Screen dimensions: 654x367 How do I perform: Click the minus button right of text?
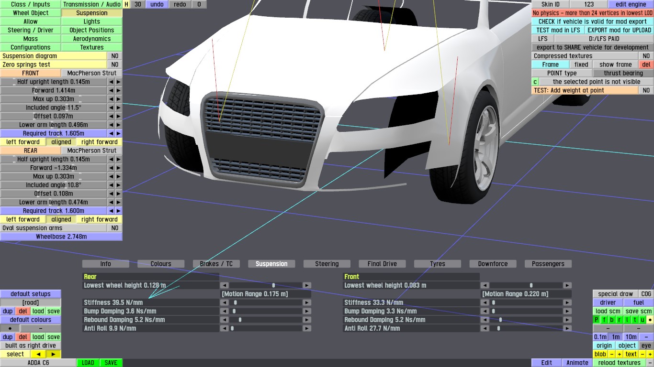[x=643, y=354]
